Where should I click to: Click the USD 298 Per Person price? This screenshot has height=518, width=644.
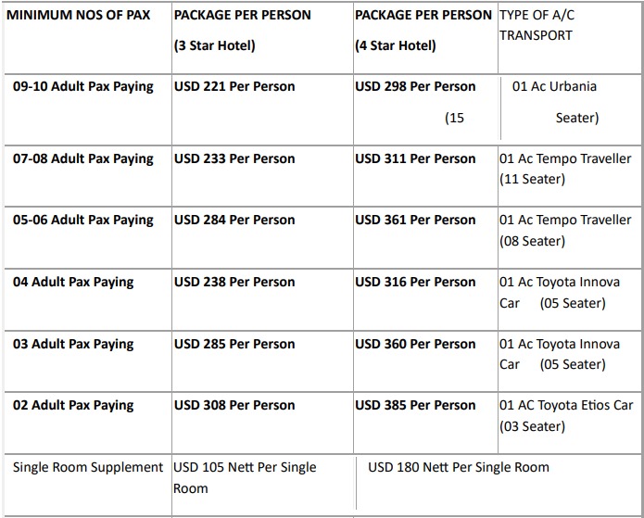(x=415, y=86)
